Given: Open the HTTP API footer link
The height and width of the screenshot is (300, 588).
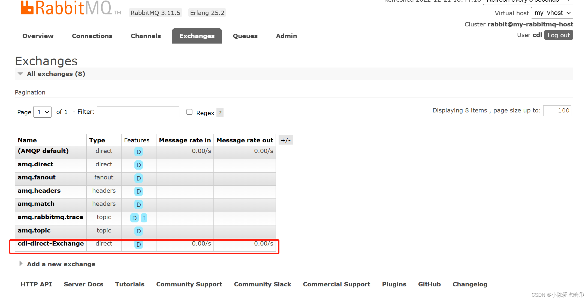Looking at the screenshot, I should pos(36,284).
